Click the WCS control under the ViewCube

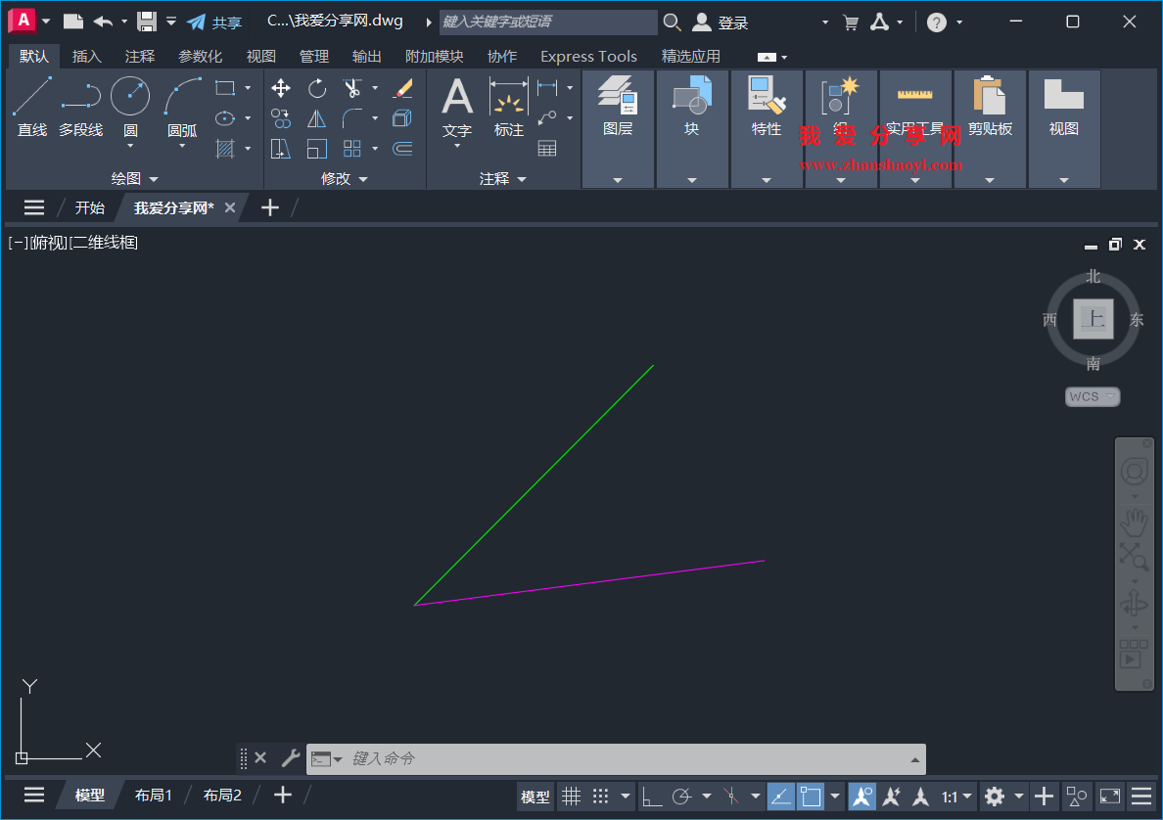click(x=1091, y=396)
